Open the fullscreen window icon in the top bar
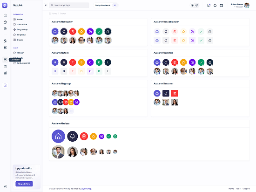Viewport: 256px width, 192px height. (x=222, y=6)
